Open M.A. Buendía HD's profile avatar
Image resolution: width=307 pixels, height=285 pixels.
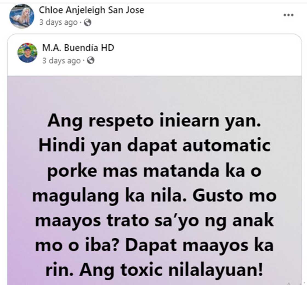tap(27, 53)
